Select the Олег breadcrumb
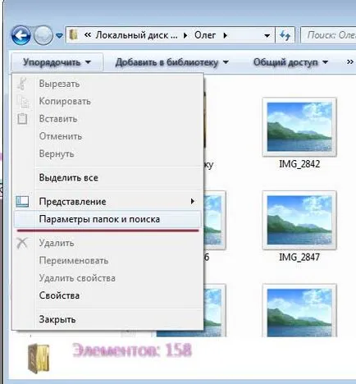This screenshot has height=384, width=356. pyautogui.click(x=205, y=35)
